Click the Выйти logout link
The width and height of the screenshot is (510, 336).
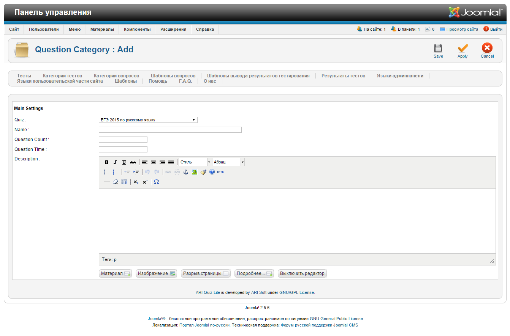[496, 29]
